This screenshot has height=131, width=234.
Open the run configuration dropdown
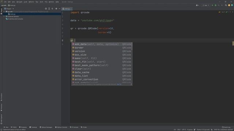pos(206,5)
